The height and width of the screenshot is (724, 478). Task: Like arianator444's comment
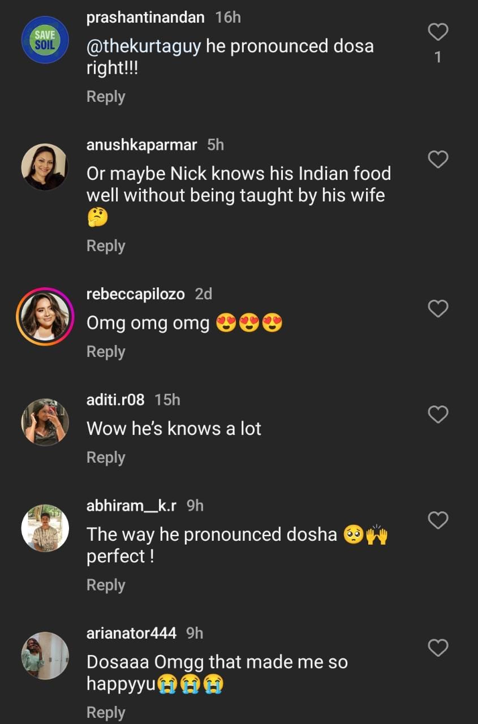pyautogui.click(x=438, y=648)
